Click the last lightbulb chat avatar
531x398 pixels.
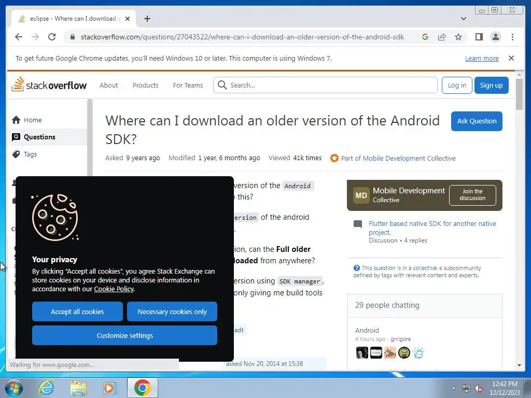point(418,352)
